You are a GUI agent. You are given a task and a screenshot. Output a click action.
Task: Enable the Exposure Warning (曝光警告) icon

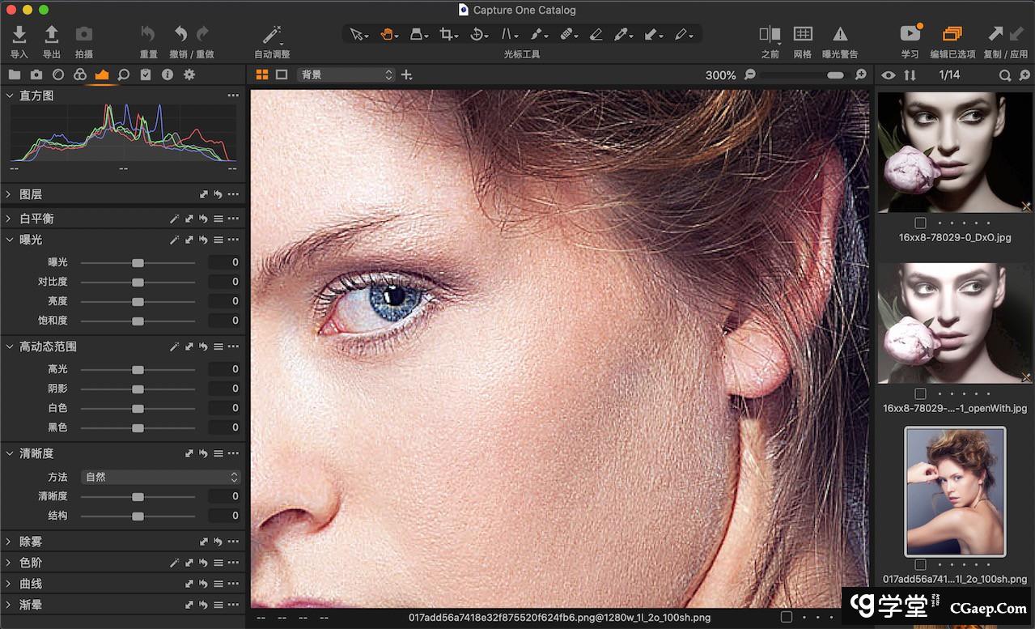[x=840, y=34]
